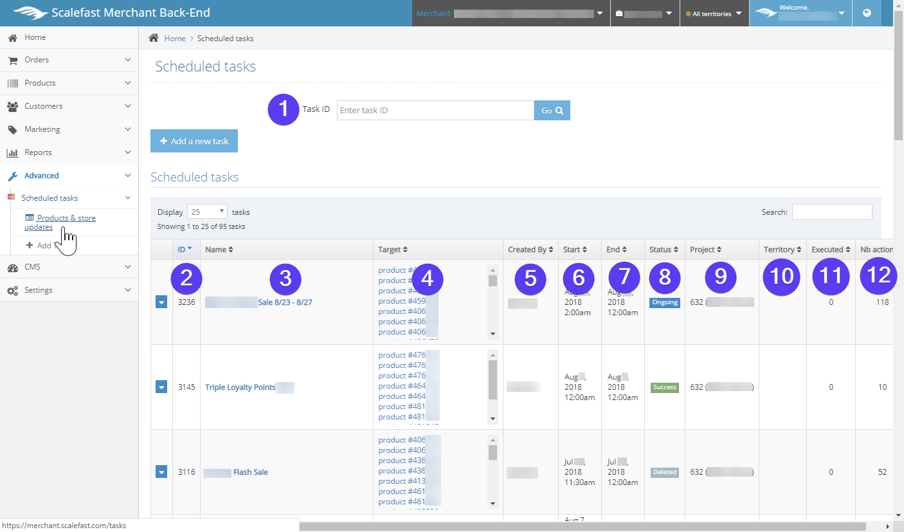Open the Display tasks count dropdown
The image size is (904, 532).
207,212
